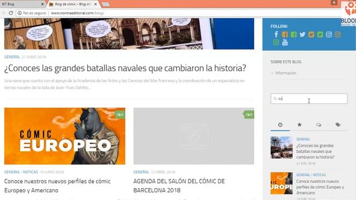Image resolution: width=356 pixels, height=200 pixels.
Task: Open the dull orange Instagram icon
Action: 338,34
